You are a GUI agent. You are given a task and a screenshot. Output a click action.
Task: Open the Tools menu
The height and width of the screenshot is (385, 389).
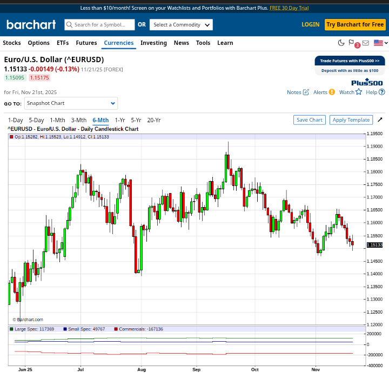pyautogui.click(x=203, y=43)
